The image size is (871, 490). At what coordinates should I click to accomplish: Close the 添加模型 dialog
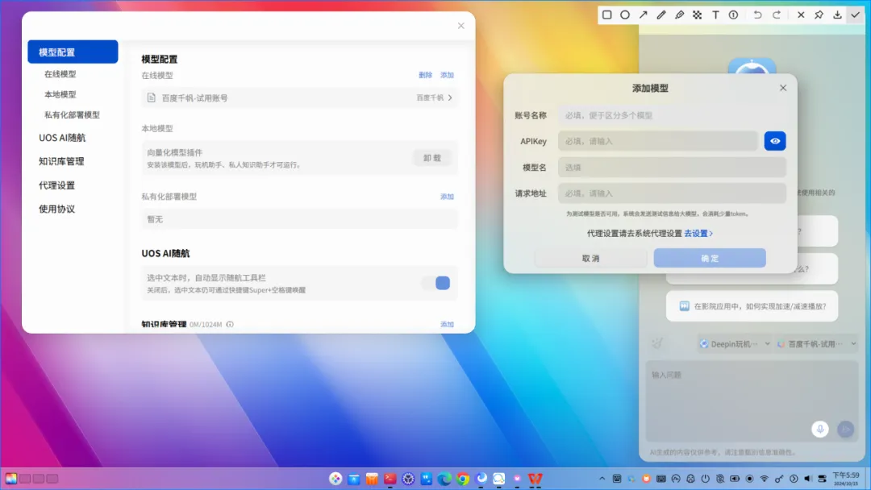783,88
